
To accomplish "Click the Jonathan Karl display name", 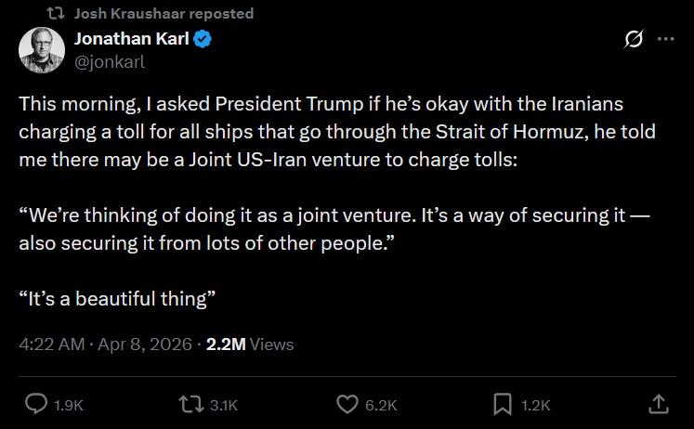I will [132, 40].
